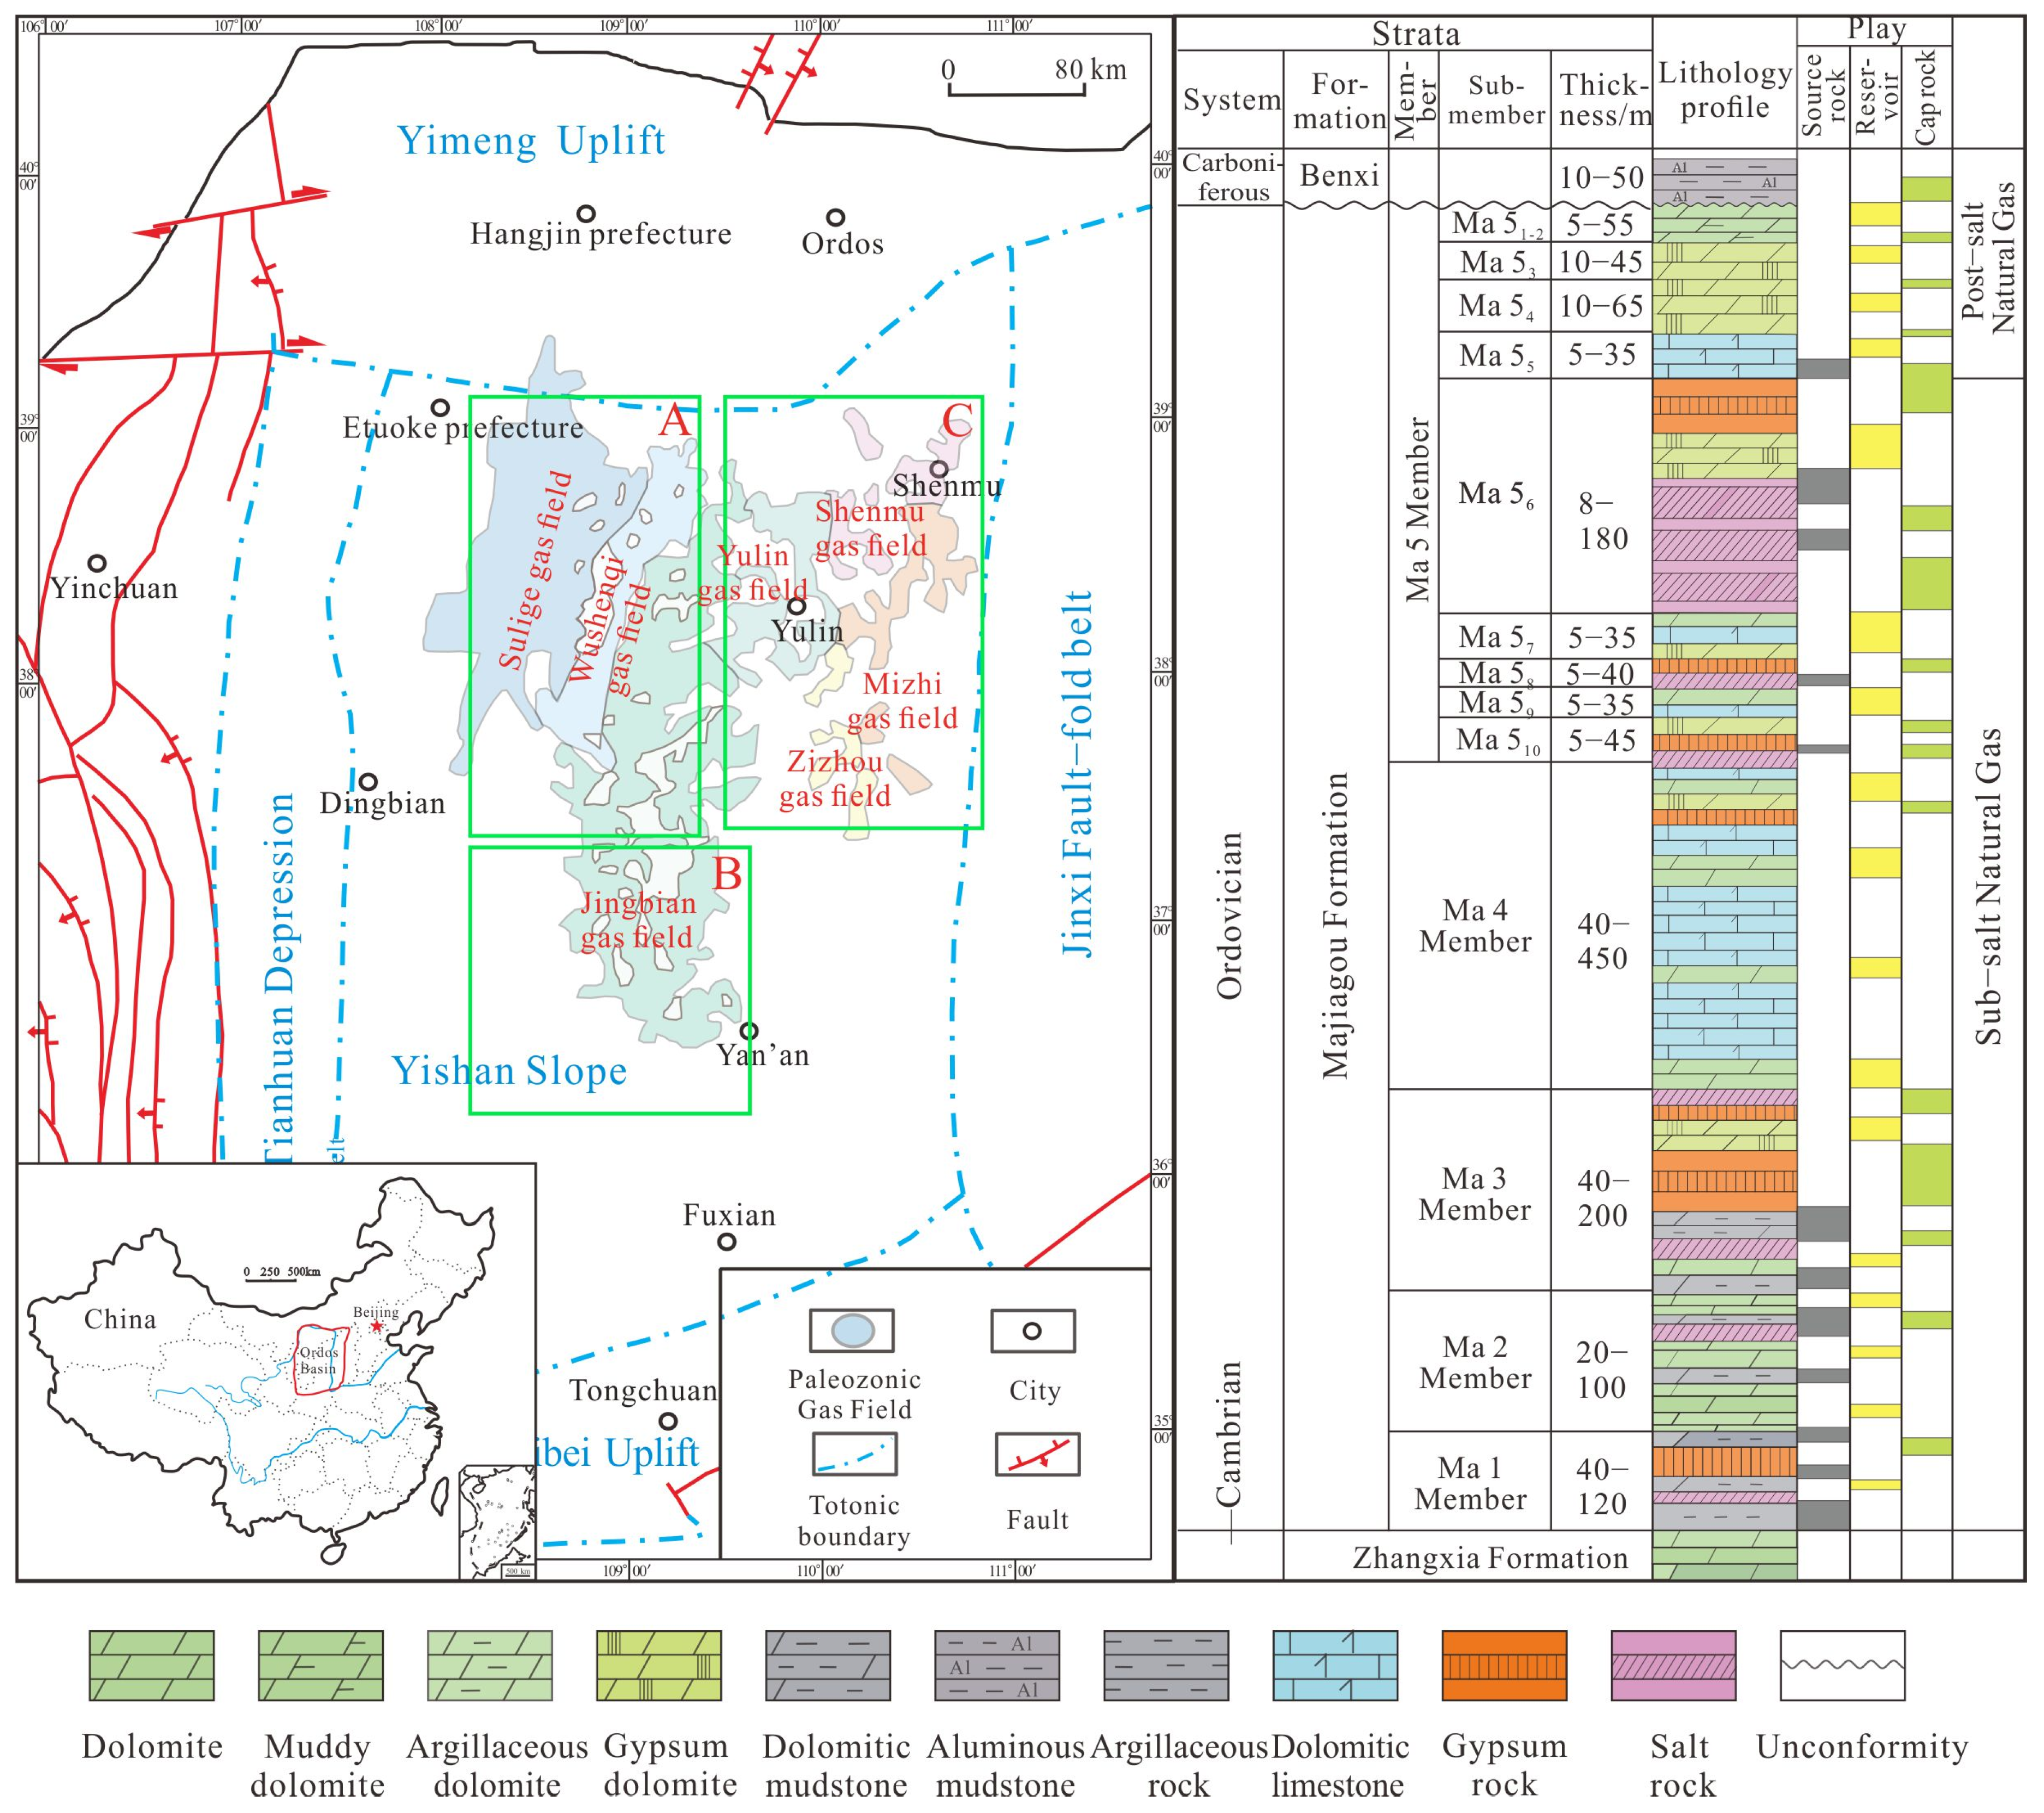The height and width of the screenshot is (1813, 2044).
Task: Click the Unconformity legend box
Action: pos(1842,1666)
